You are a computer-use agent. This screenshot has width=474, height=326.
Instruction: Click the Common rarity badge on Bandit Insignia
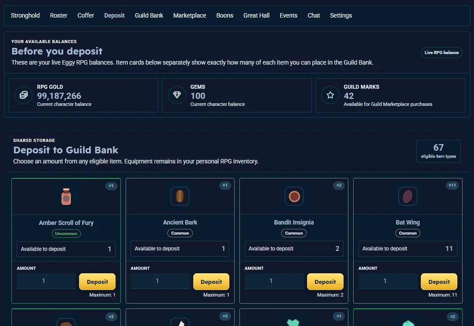(x=294, y=233)
